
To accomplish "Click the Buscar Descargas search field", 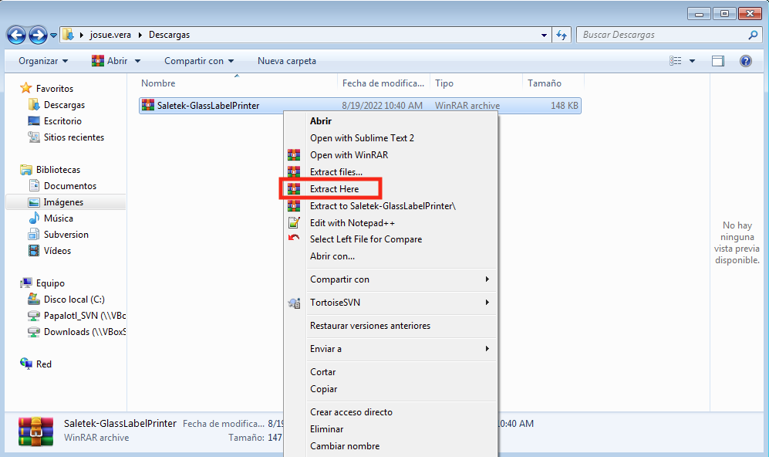I will tap(661, 35).
